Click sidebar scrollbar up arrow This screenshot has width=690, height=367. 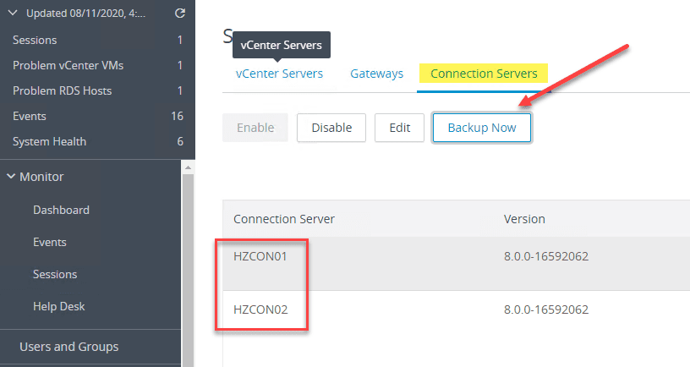point(188,167)
